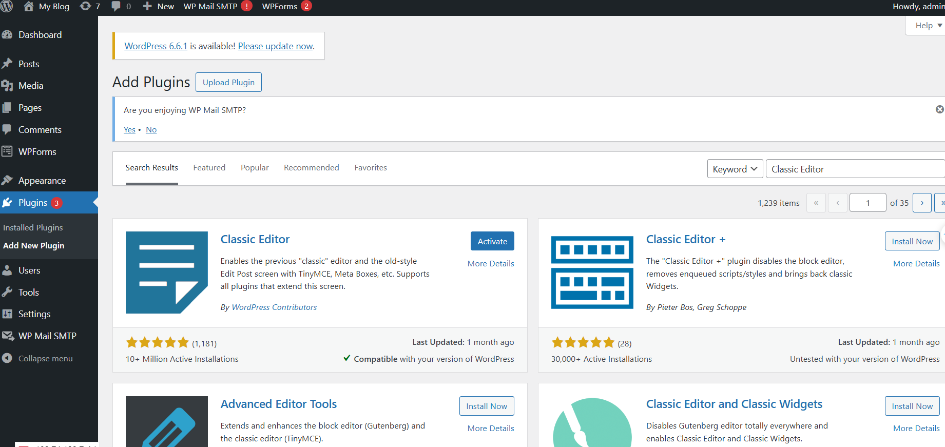Click the Collapse menu arrow icon
This screenshot has width=945, height=447.
point(7,358)
